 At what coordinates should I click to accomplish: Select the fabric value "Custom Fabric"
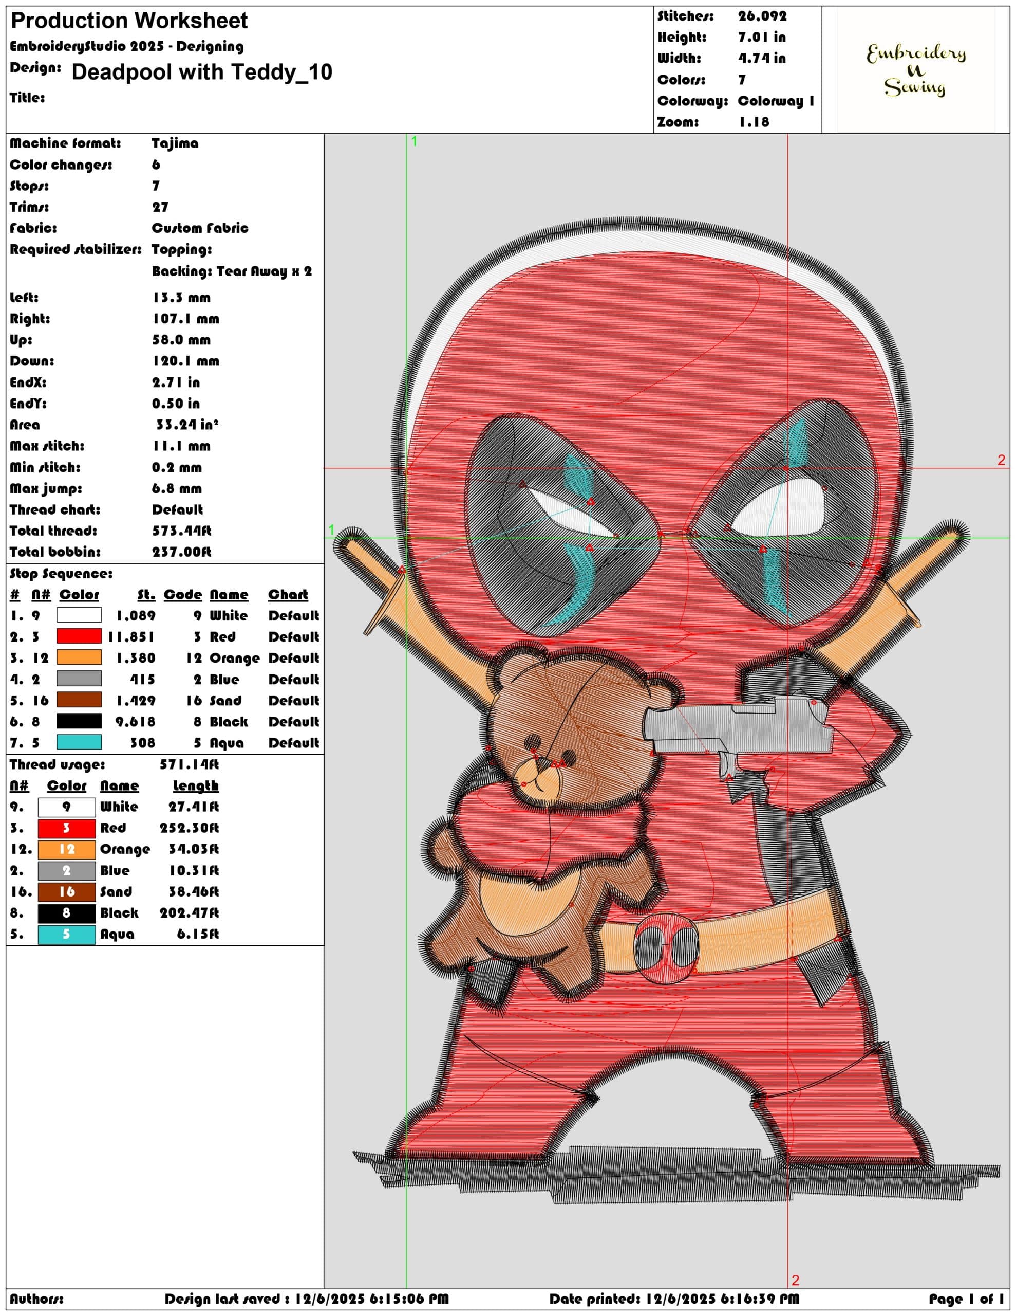click(200, 228)
